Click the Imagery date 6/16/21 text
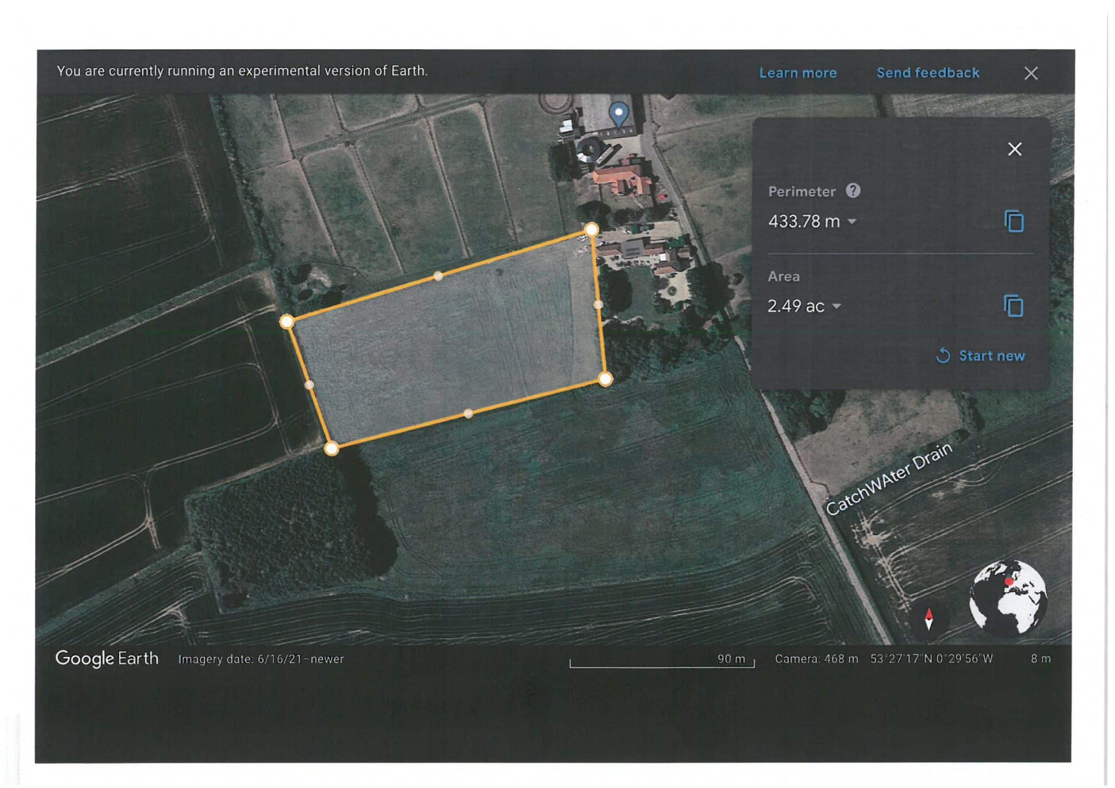 [x=261, y=659]
